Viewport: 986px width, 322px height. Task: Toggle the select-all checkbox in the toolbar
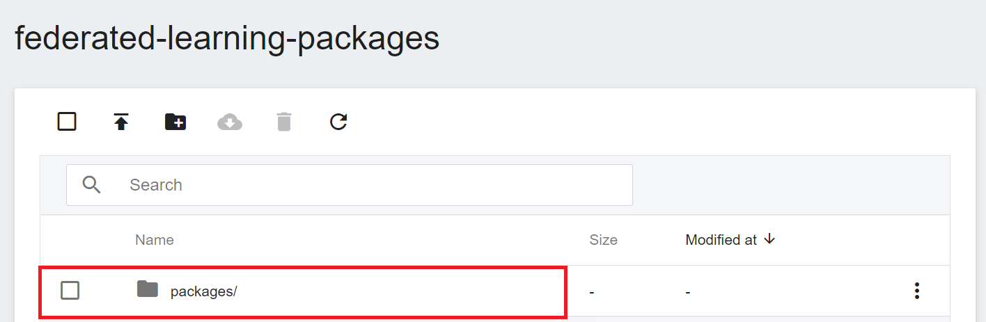click(x=67, y=122)
